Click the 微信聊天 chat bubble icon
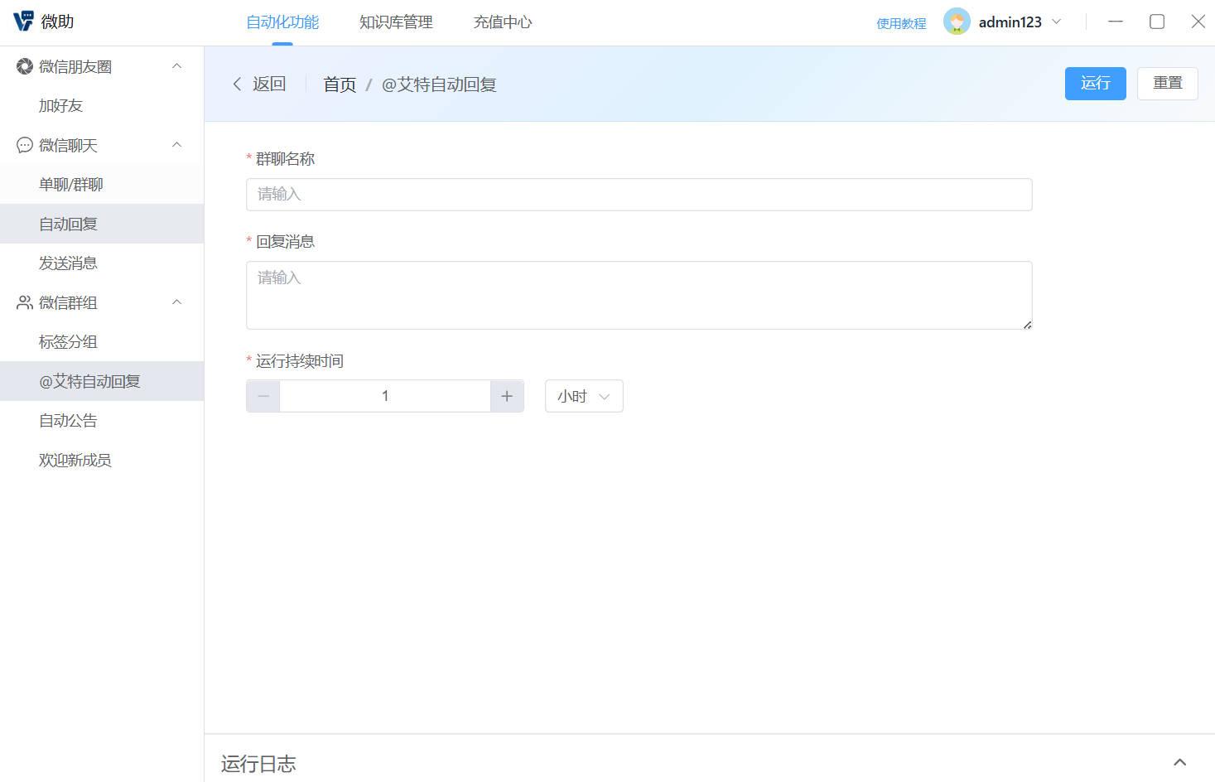 tap(25, 145)
